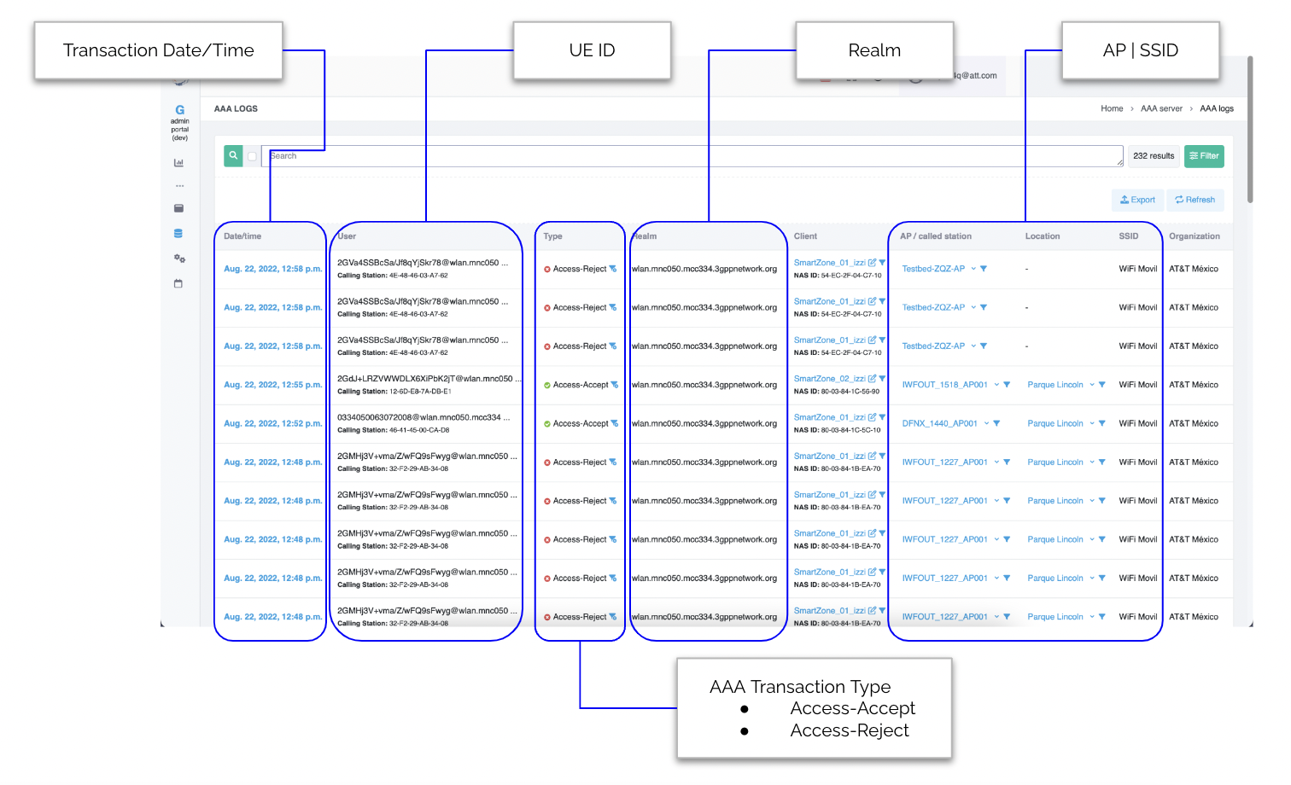1291x785 pixels.
Task: Open the chart statistics icon in sidebar
Action: (x=178, y=163)
